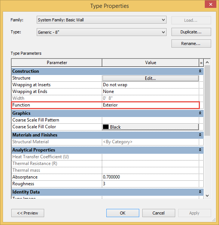
Task: Edit the Absorptance value 0.700000
Action: 150,177
